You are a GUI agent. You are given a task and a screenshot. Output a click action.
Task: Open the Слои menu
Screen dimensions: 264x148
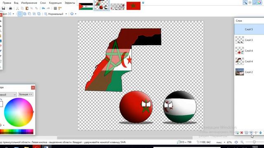tap(43, 3)
